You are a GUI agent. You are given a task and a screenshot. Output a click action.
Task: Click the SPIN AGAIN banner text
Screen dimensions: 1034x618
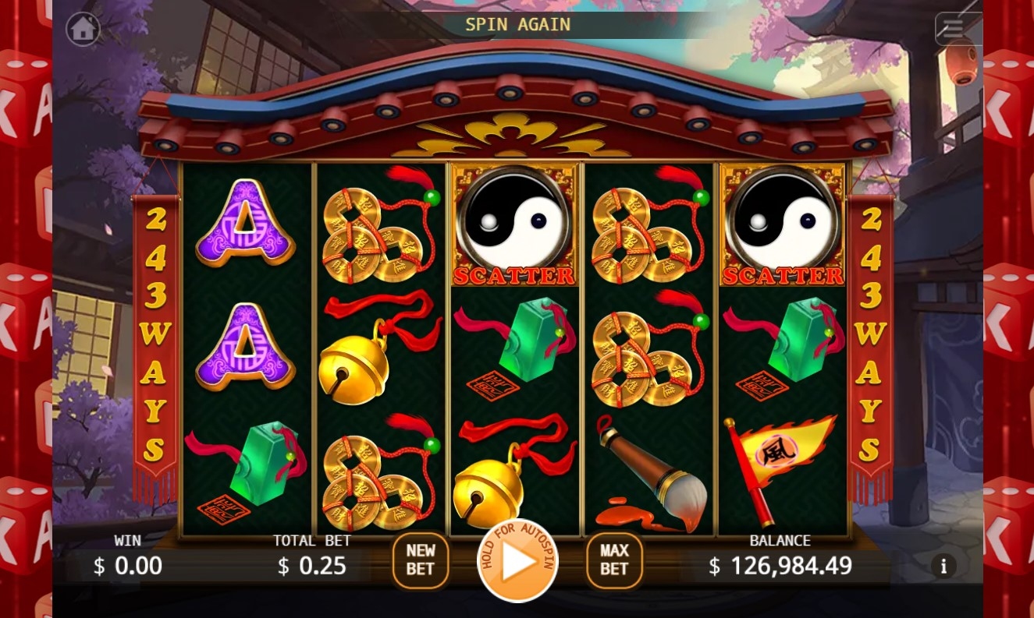[x=518, y=24]
